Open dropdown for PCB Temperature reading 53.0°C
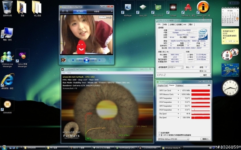Image resolution: width=241 pixels, height=150 pixels. pyautogui.click(x=178, y=102)
